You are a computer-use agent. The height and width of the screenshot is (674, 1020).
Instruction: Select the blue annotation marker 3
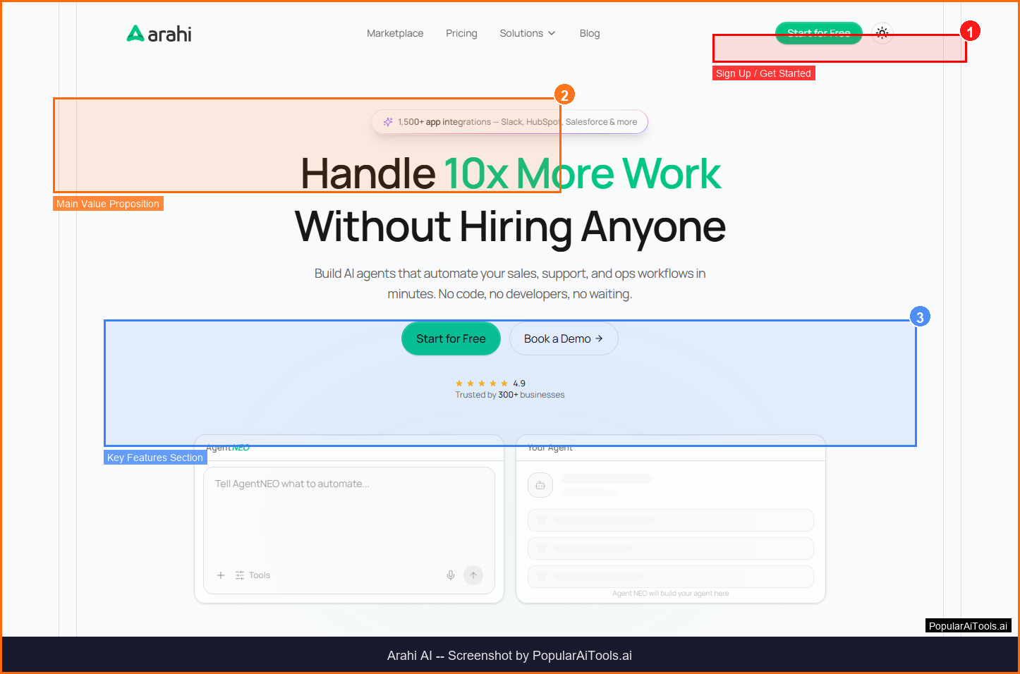point(919,317)
